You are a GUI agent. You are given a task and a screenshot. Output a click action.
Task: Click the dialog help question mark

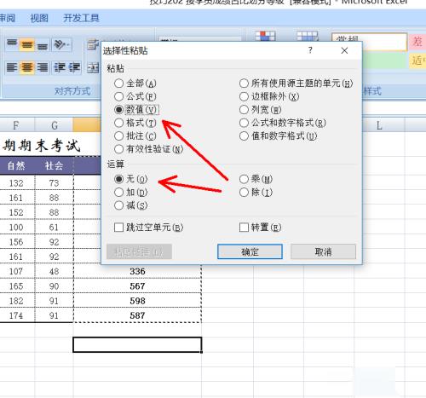click(x=310, y=50)
